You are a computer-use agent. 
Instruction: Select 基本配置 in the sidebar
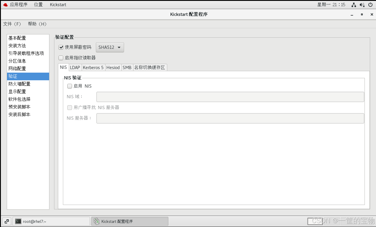pyautogui.click(x=28, y=38)
